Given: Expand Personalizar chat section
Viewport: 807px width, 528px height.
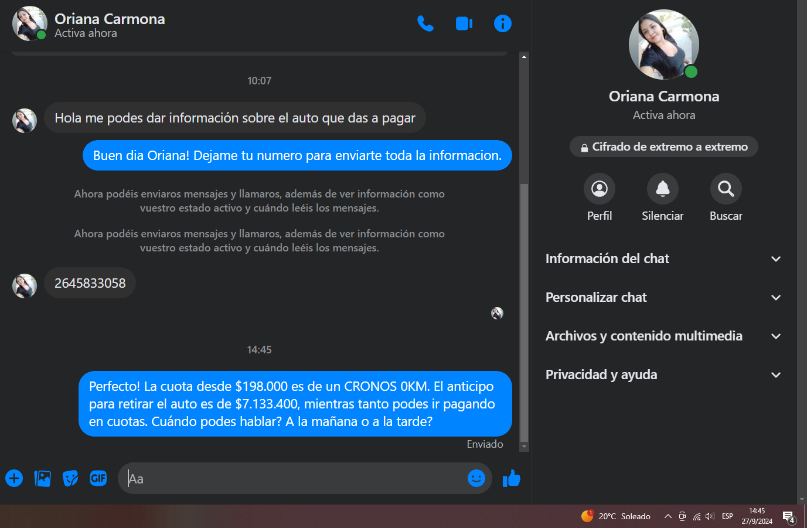Looking at the screenshot, I should 664,297.
